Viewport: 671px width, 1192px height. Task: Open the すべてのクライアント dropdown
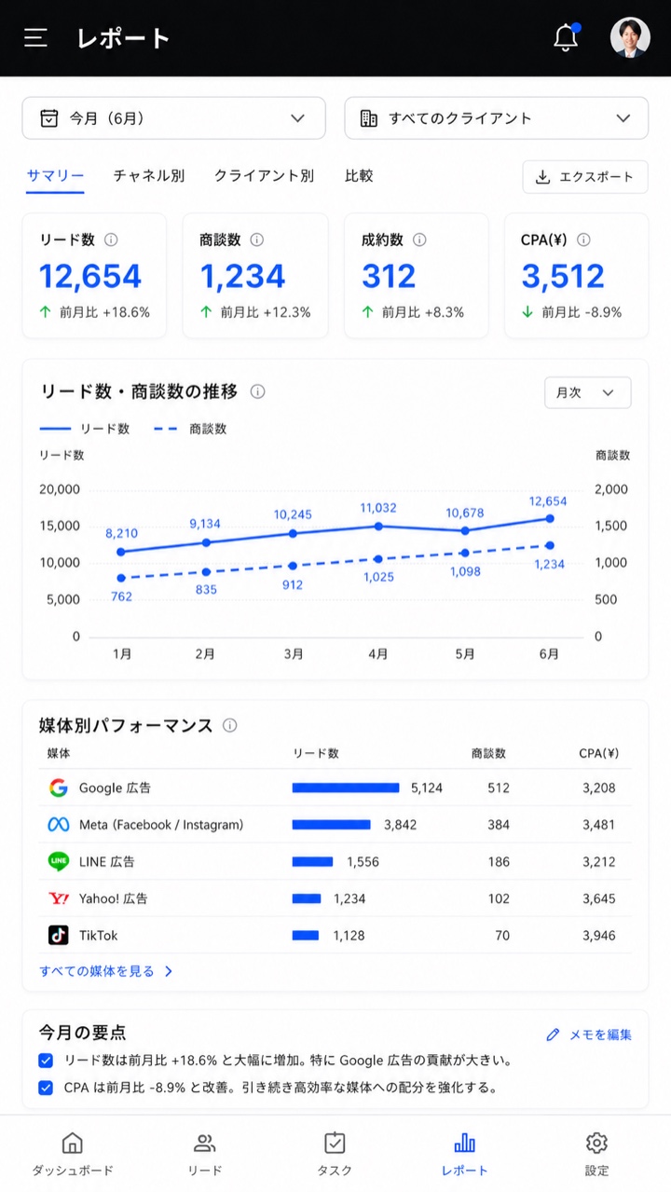[497, 118]
